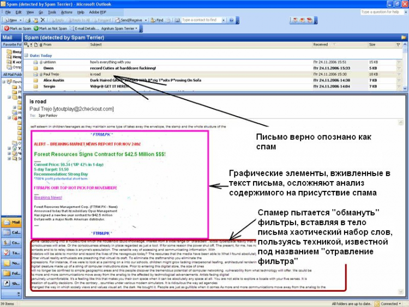Switch to the Notes navigation button
409x307 pixels.
click(12, 263)
